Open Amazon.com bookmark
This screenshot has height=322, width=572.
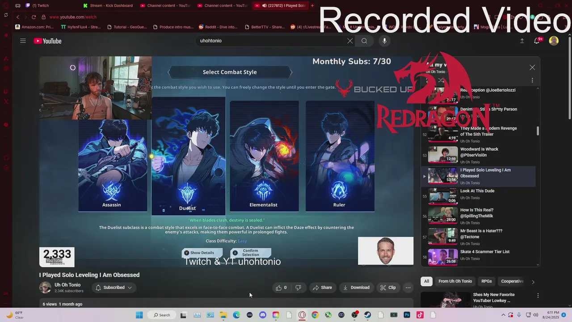(x=35, y=27)
